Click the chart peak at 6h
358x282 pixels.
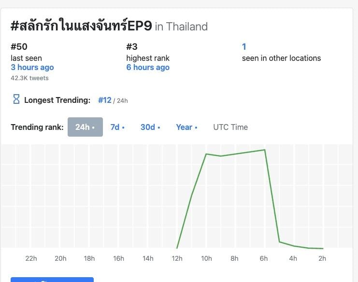[x=265, y=150]
